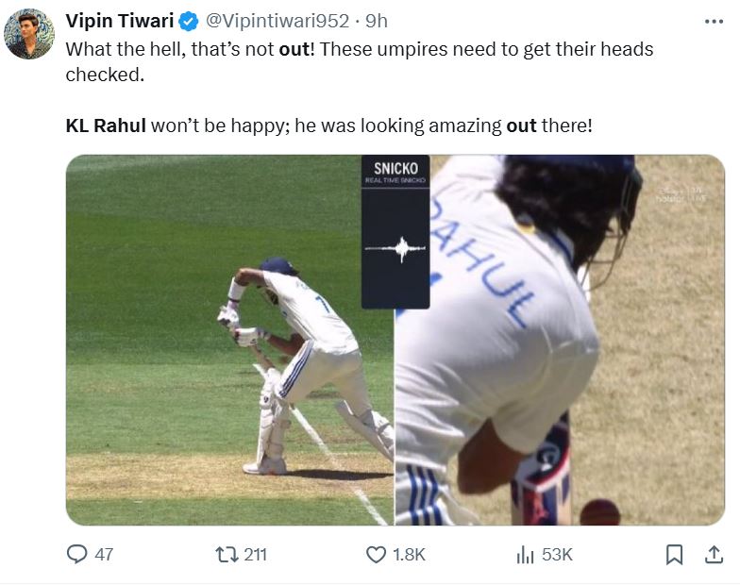Open the three-dot More options menu
Image resolution: width=740 pixels, height=585 pixels.
[x=714, y=21]
